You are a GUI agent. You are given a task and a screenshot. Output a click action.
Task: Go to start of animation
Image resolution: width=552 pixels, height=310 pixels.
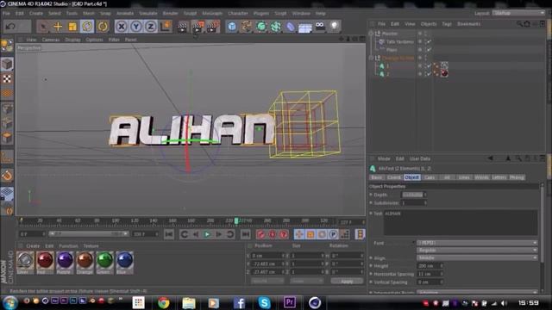click(169, 234)
